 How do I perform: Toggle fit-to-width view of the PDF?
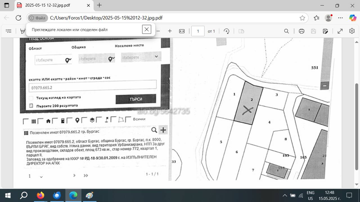[182, 31]
